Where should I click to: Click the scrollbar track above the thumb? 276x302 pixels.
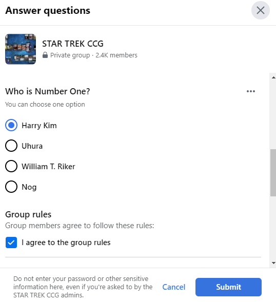(273, 115)
